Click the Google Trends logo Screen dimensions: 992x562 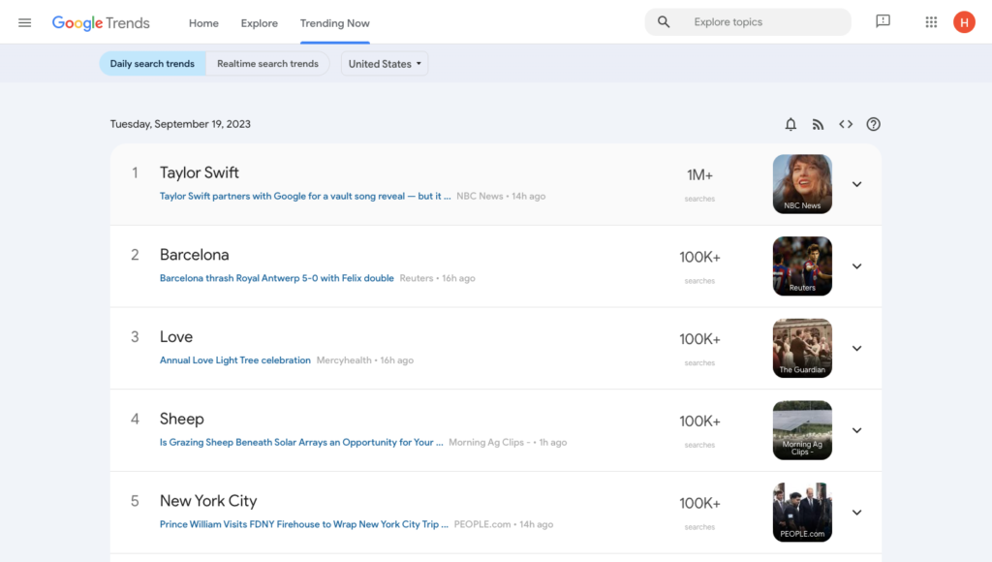coord(101,23)
